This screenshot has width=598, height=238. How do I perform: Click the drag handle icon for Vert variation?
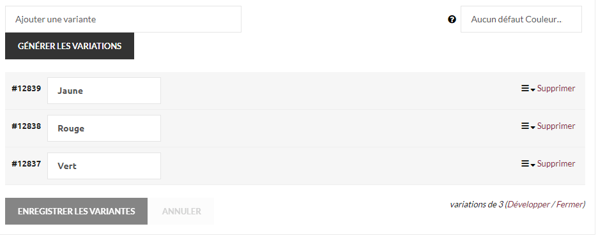coord(525,164)
